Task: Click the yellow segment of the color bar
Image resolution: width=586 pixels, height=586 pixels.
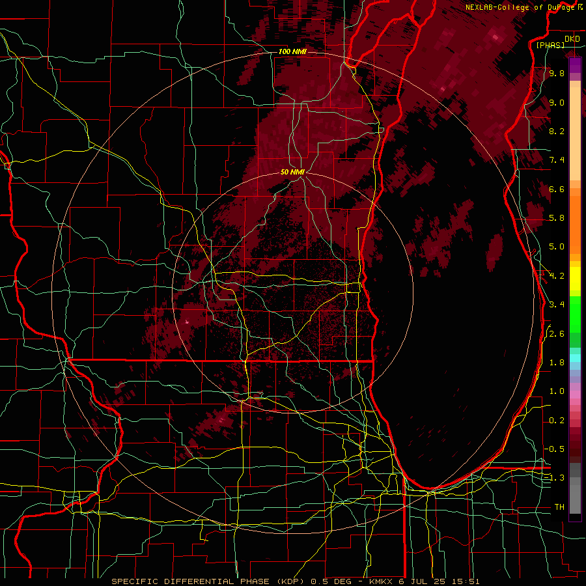Action: (x=575, y=279)
